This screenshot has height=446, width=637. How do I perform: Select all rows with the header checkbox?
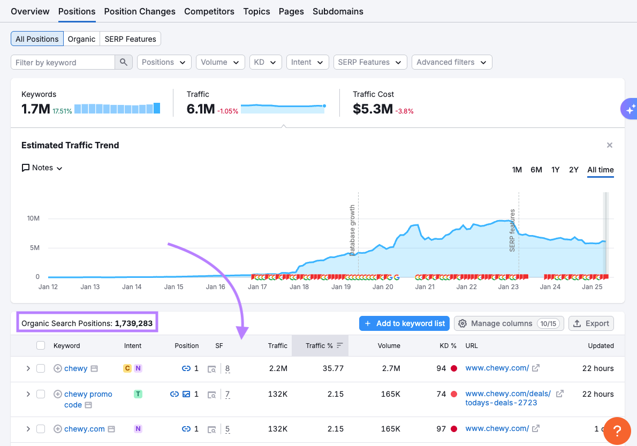click(x=41, y=346)
